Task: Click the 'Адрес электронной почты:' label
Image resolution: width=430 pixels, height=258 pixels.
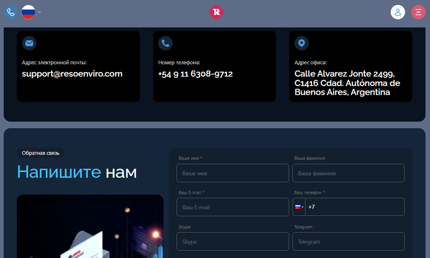Action: (54, 63)
